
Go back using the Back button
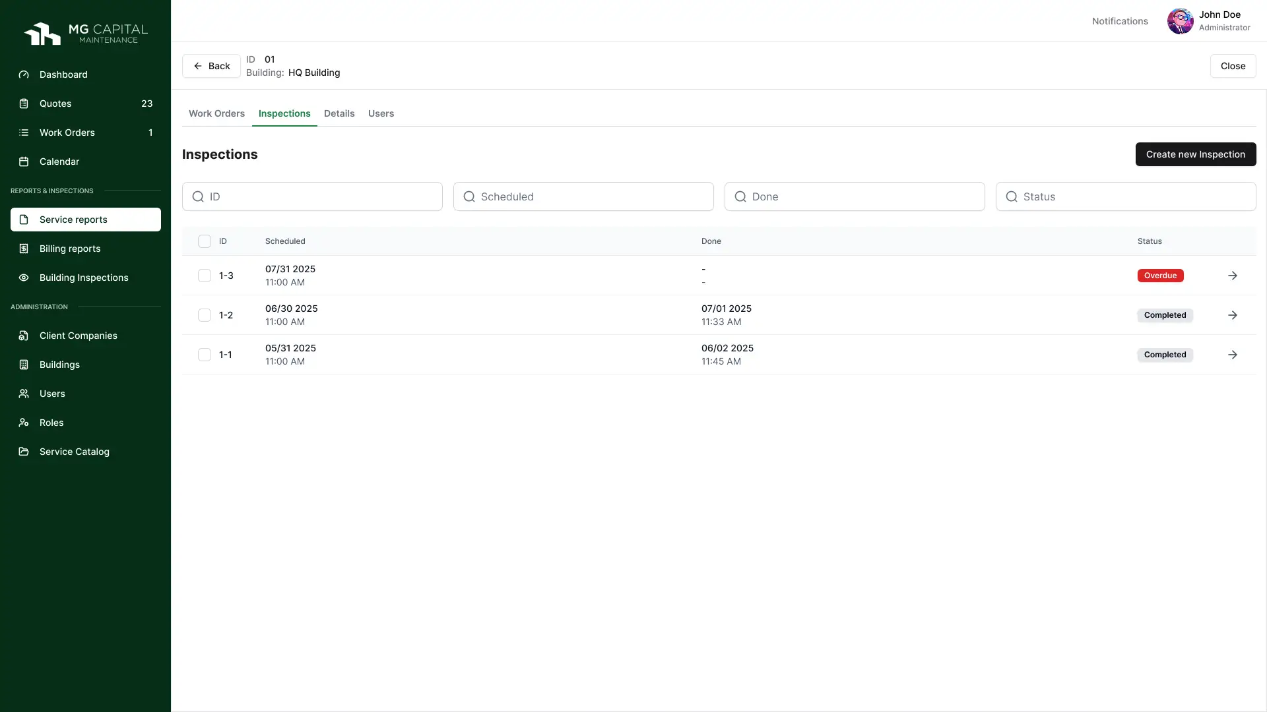click(x=211, y=66)
